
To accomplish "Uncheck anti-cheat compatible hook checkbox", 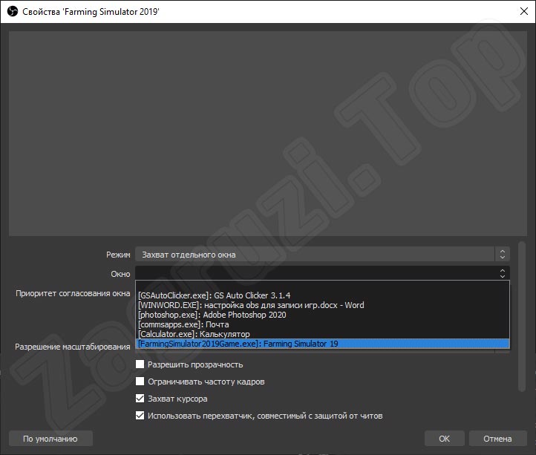I will coord(140,416).
